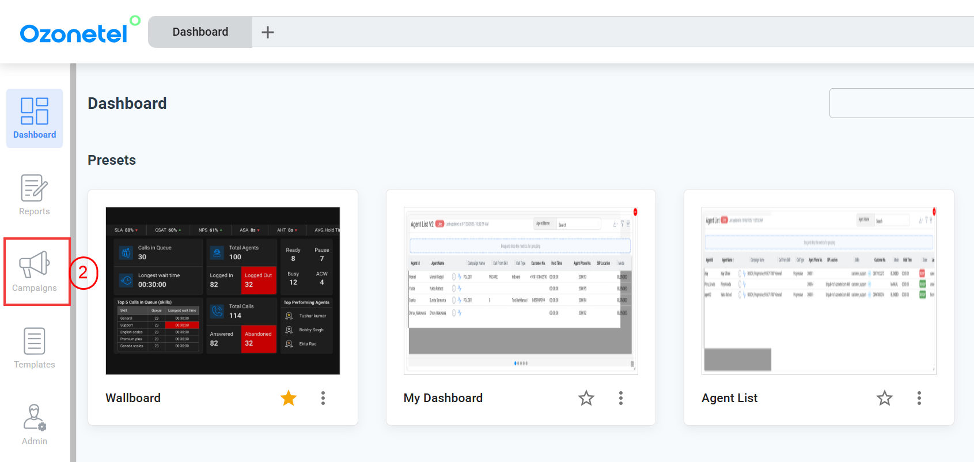974x462 pixels.
Task: Open Wallboard more options menu
Action: 323,398
